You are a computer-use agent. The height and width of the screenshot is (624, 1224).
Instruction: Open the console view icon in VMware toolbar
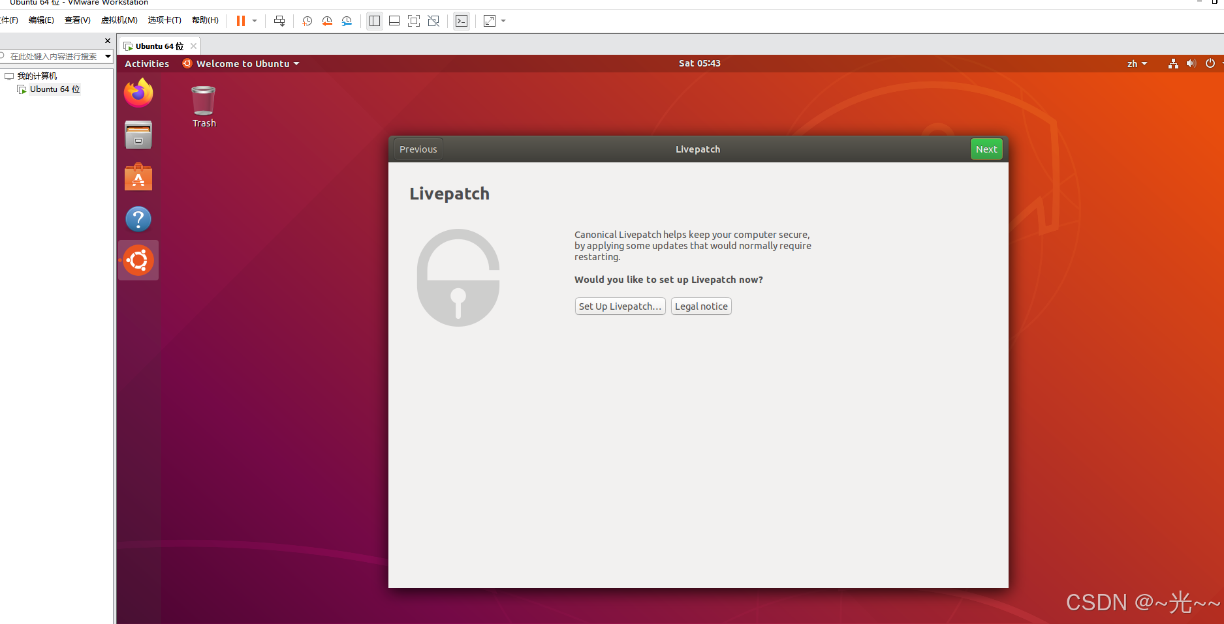click(x=462, y=21)
